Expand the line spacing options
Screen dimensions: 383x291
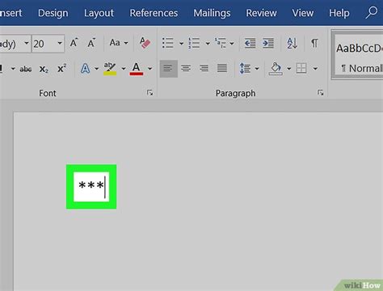[x=257, y=69]
